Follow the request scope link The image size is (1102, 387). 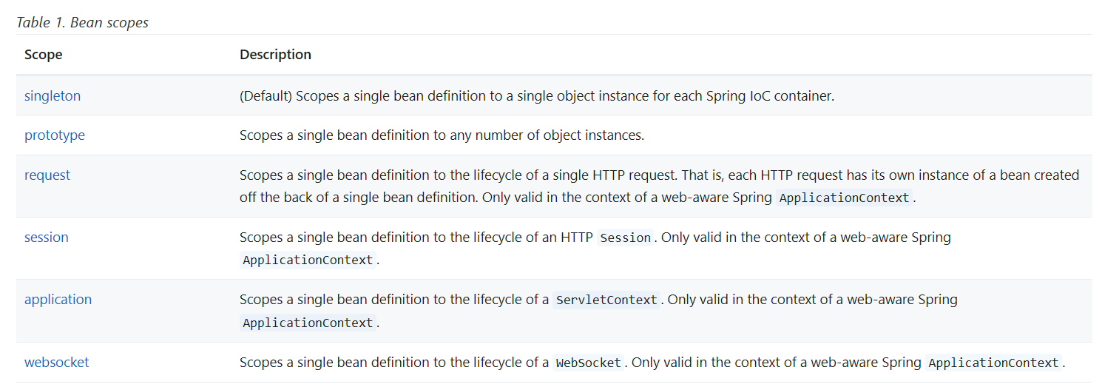[47, 175]
